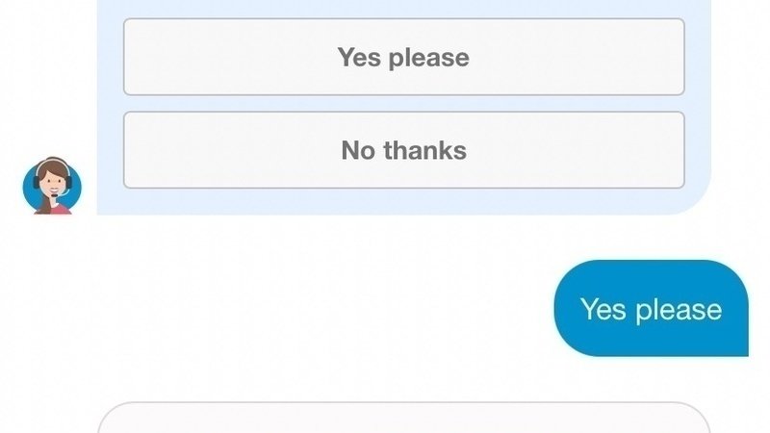Select the blue "Yes please" sent message
Screen dimensions: 770x433
tap(651, 309)
